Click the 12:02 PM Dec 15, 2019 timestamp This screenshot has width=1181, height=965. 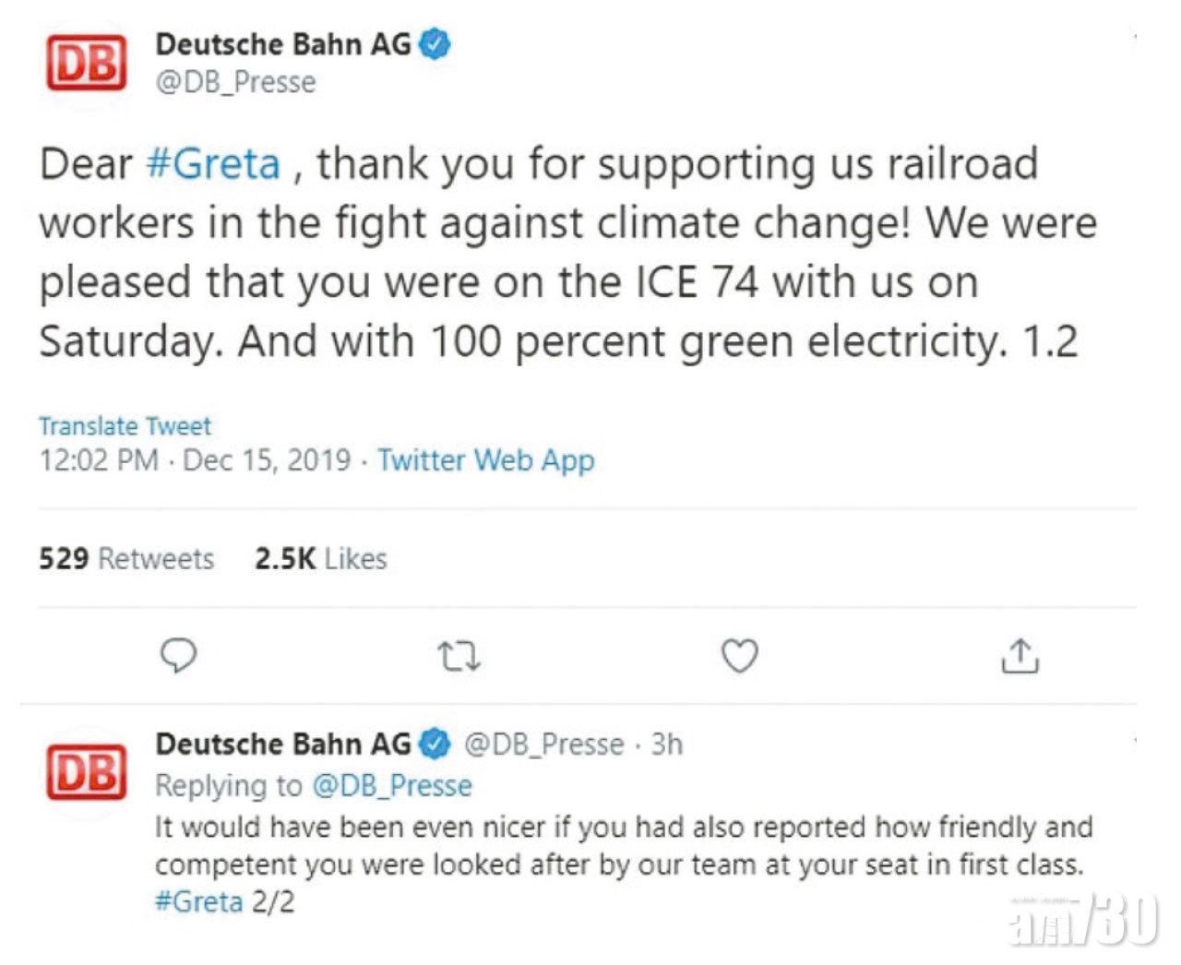[x=195, y=460]
